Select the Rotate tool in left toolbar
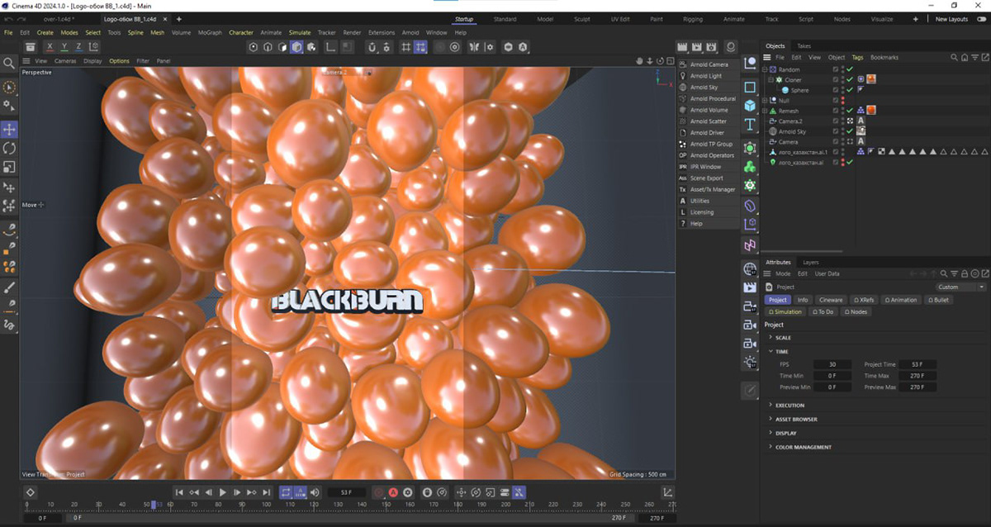The height and width of the screenshot is (527, 991). 9,149
